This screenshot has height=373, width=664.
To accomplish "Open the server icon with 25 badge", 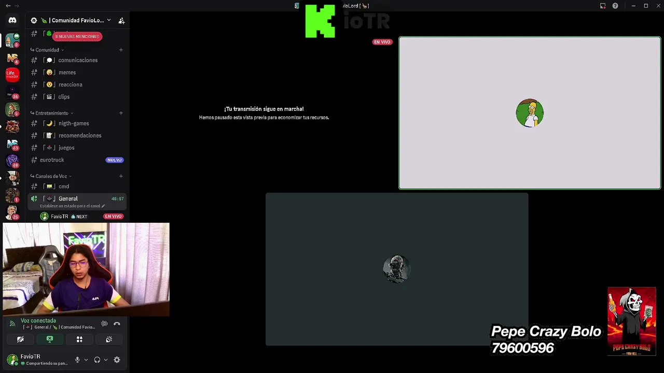I will pos(12,212).
